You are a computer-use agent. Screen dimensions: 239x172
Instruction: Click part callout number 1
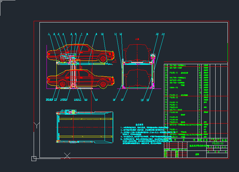(49, 34)
